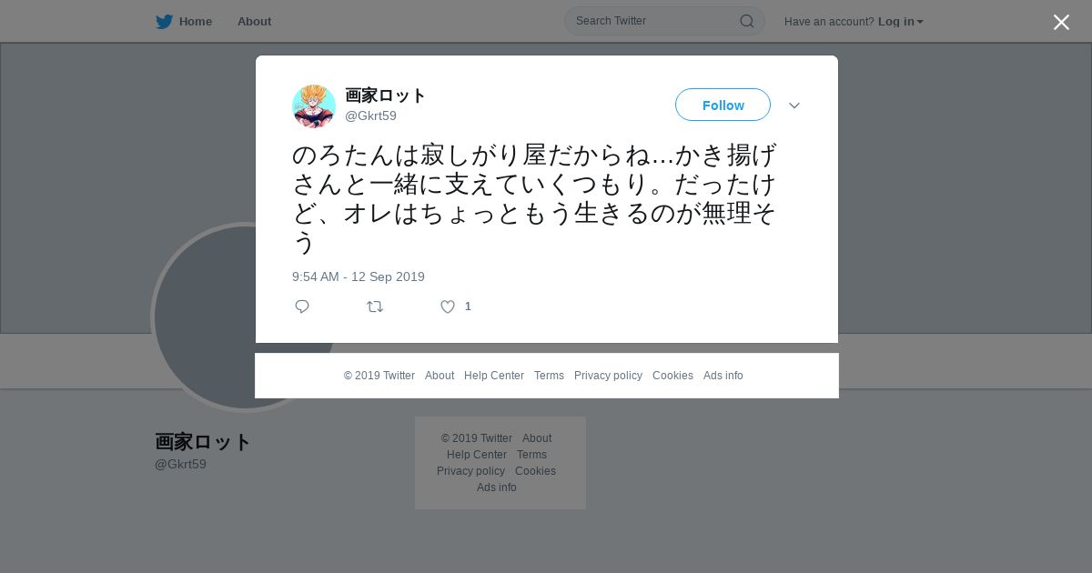Click the Twitter bird logo
The height and width of the screenshot is (573, 1092).
[164, 21]
